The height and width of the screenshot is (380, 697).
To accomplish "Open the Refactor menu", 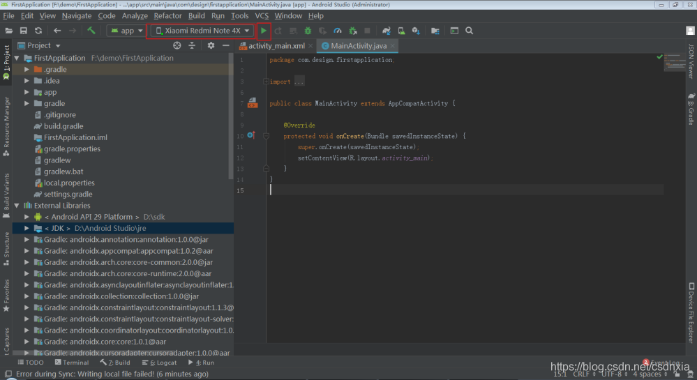I will point(167,15).
